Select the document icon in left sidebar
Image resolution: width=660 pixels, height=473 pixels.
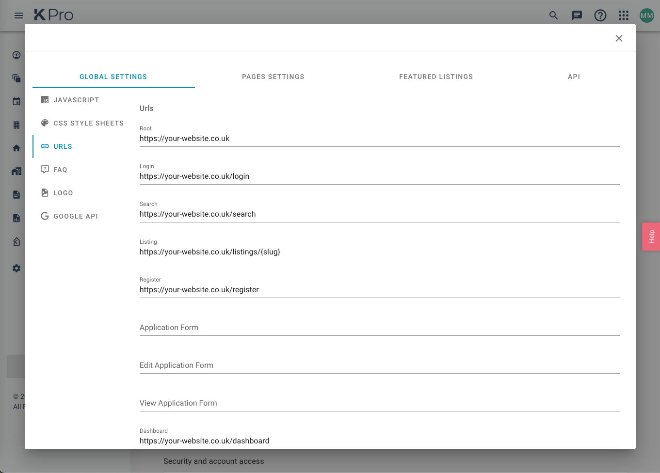(x=16, y=194)
